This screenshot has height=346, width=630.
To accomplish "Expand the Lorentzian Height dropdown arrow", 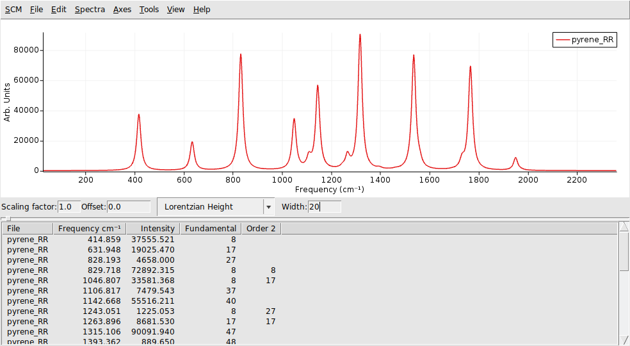I will point(268,207).
